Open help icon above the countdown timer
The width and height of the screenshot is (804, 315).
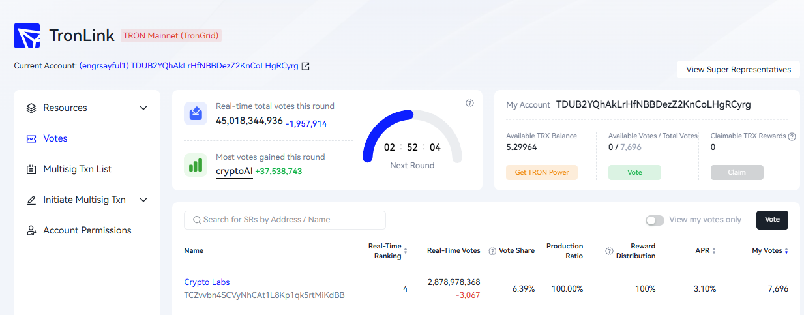click(x=469, y=103)
